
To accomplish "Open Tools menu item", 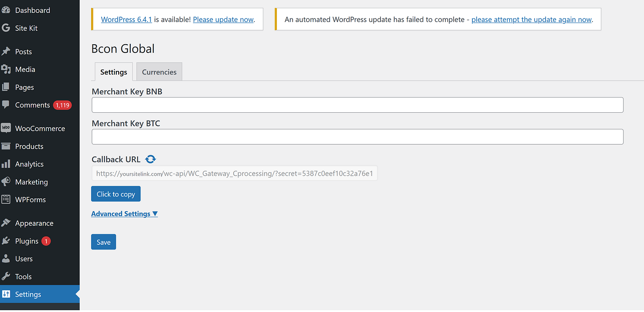I will click(23, 277).
